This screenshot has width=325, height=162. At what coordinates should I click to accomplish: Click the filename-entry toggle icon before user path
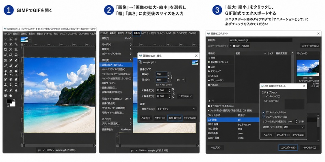[230, 46]
